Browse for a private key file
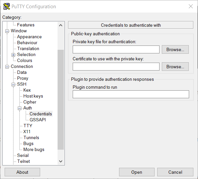198x179 pixels. 175,49
